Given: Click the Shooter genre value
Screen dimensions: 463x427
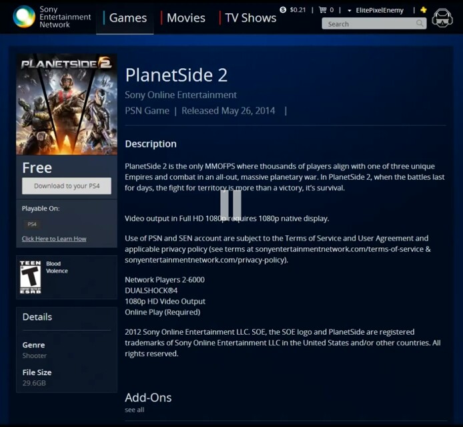Looking at the screenshot, I should 35,355.
